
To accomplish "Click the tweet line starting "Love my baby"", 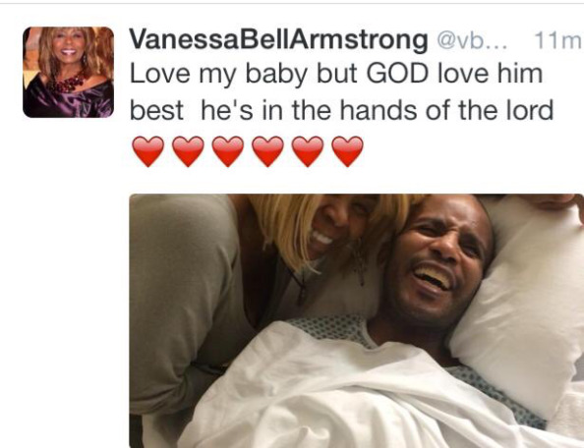I will point(336,75).
